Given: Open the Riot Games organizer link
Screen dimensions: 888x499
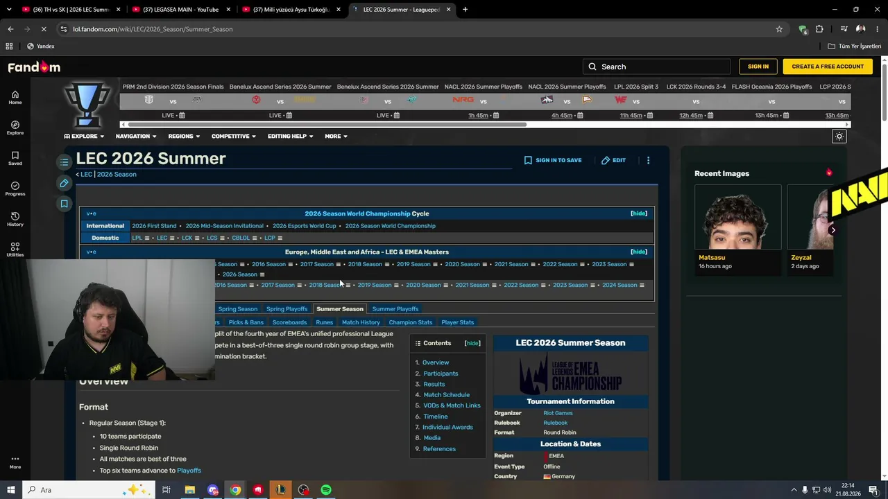Looking at the screenshot, I should click(x=558, y=413).
